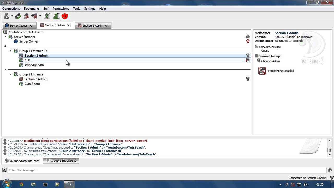
Task: Collapse the Group 1 Entrance :D channel
Action: [10, 51]
